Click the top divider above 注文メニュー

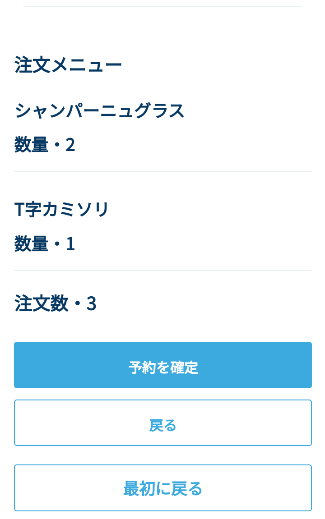(x=162, y=6)
